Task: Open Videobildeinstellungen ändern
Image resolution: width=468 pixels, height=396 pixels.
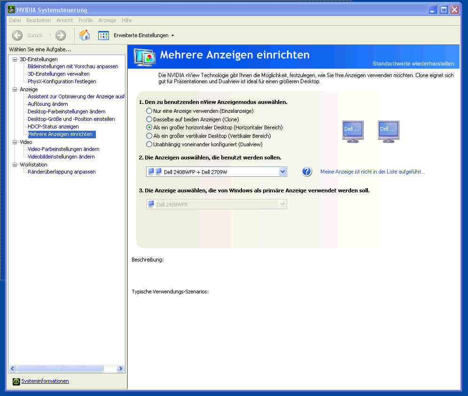Action: pyautogui.click(x=61, y=157)
